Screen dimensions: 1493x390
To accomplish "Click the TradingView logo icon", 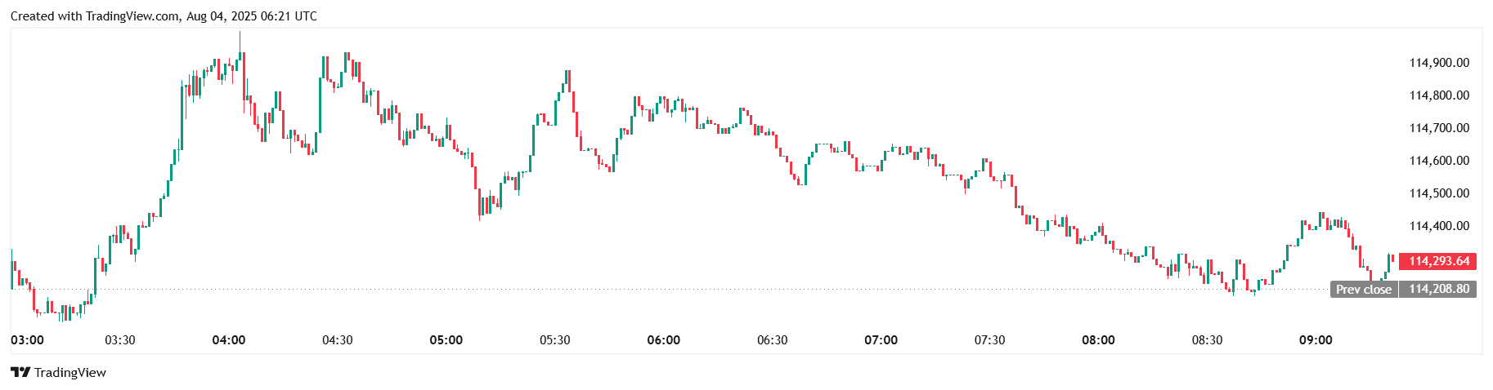I will tap(20, 373).
